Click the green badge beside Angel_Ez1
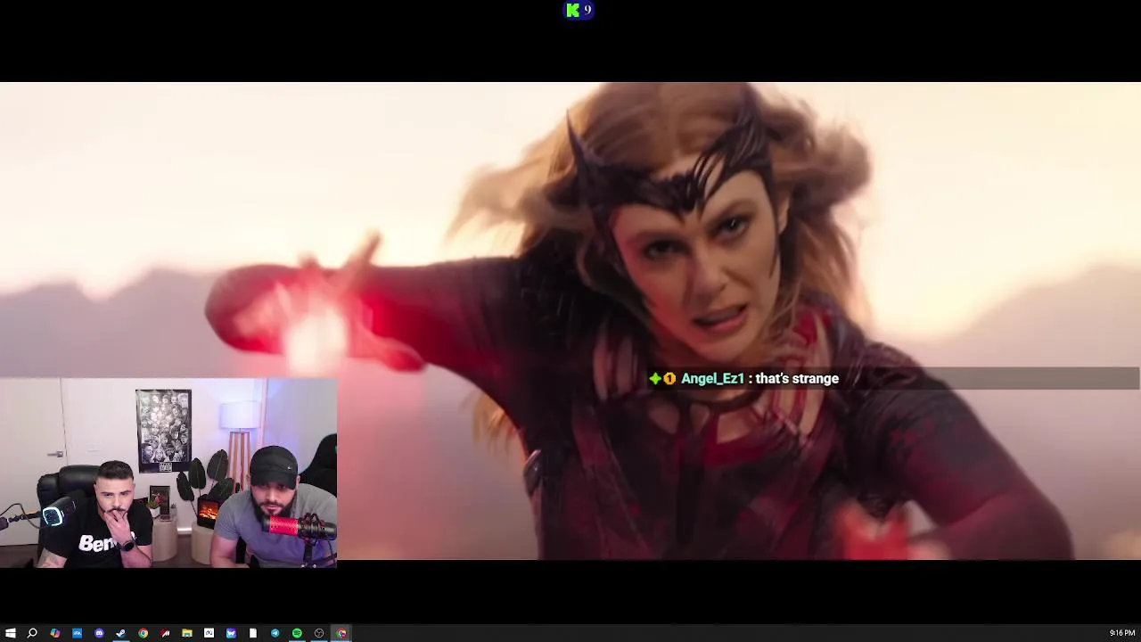This screenshot has width=1141, height=642. point(655,379)
